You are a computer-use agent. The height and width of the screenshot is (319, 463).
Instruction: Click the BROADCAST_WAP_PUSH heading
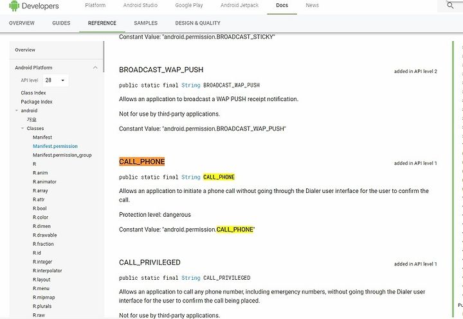tap(161, 69)
